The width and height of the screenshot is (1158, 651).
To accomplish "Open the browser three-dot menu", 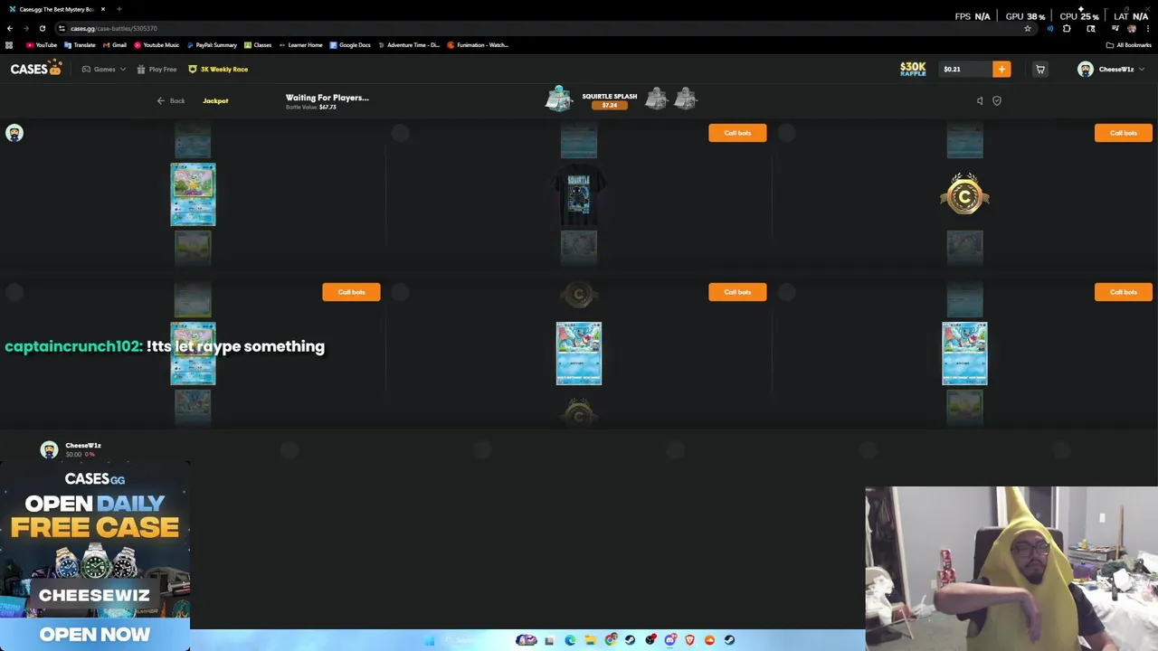I will pos(1148,28).
